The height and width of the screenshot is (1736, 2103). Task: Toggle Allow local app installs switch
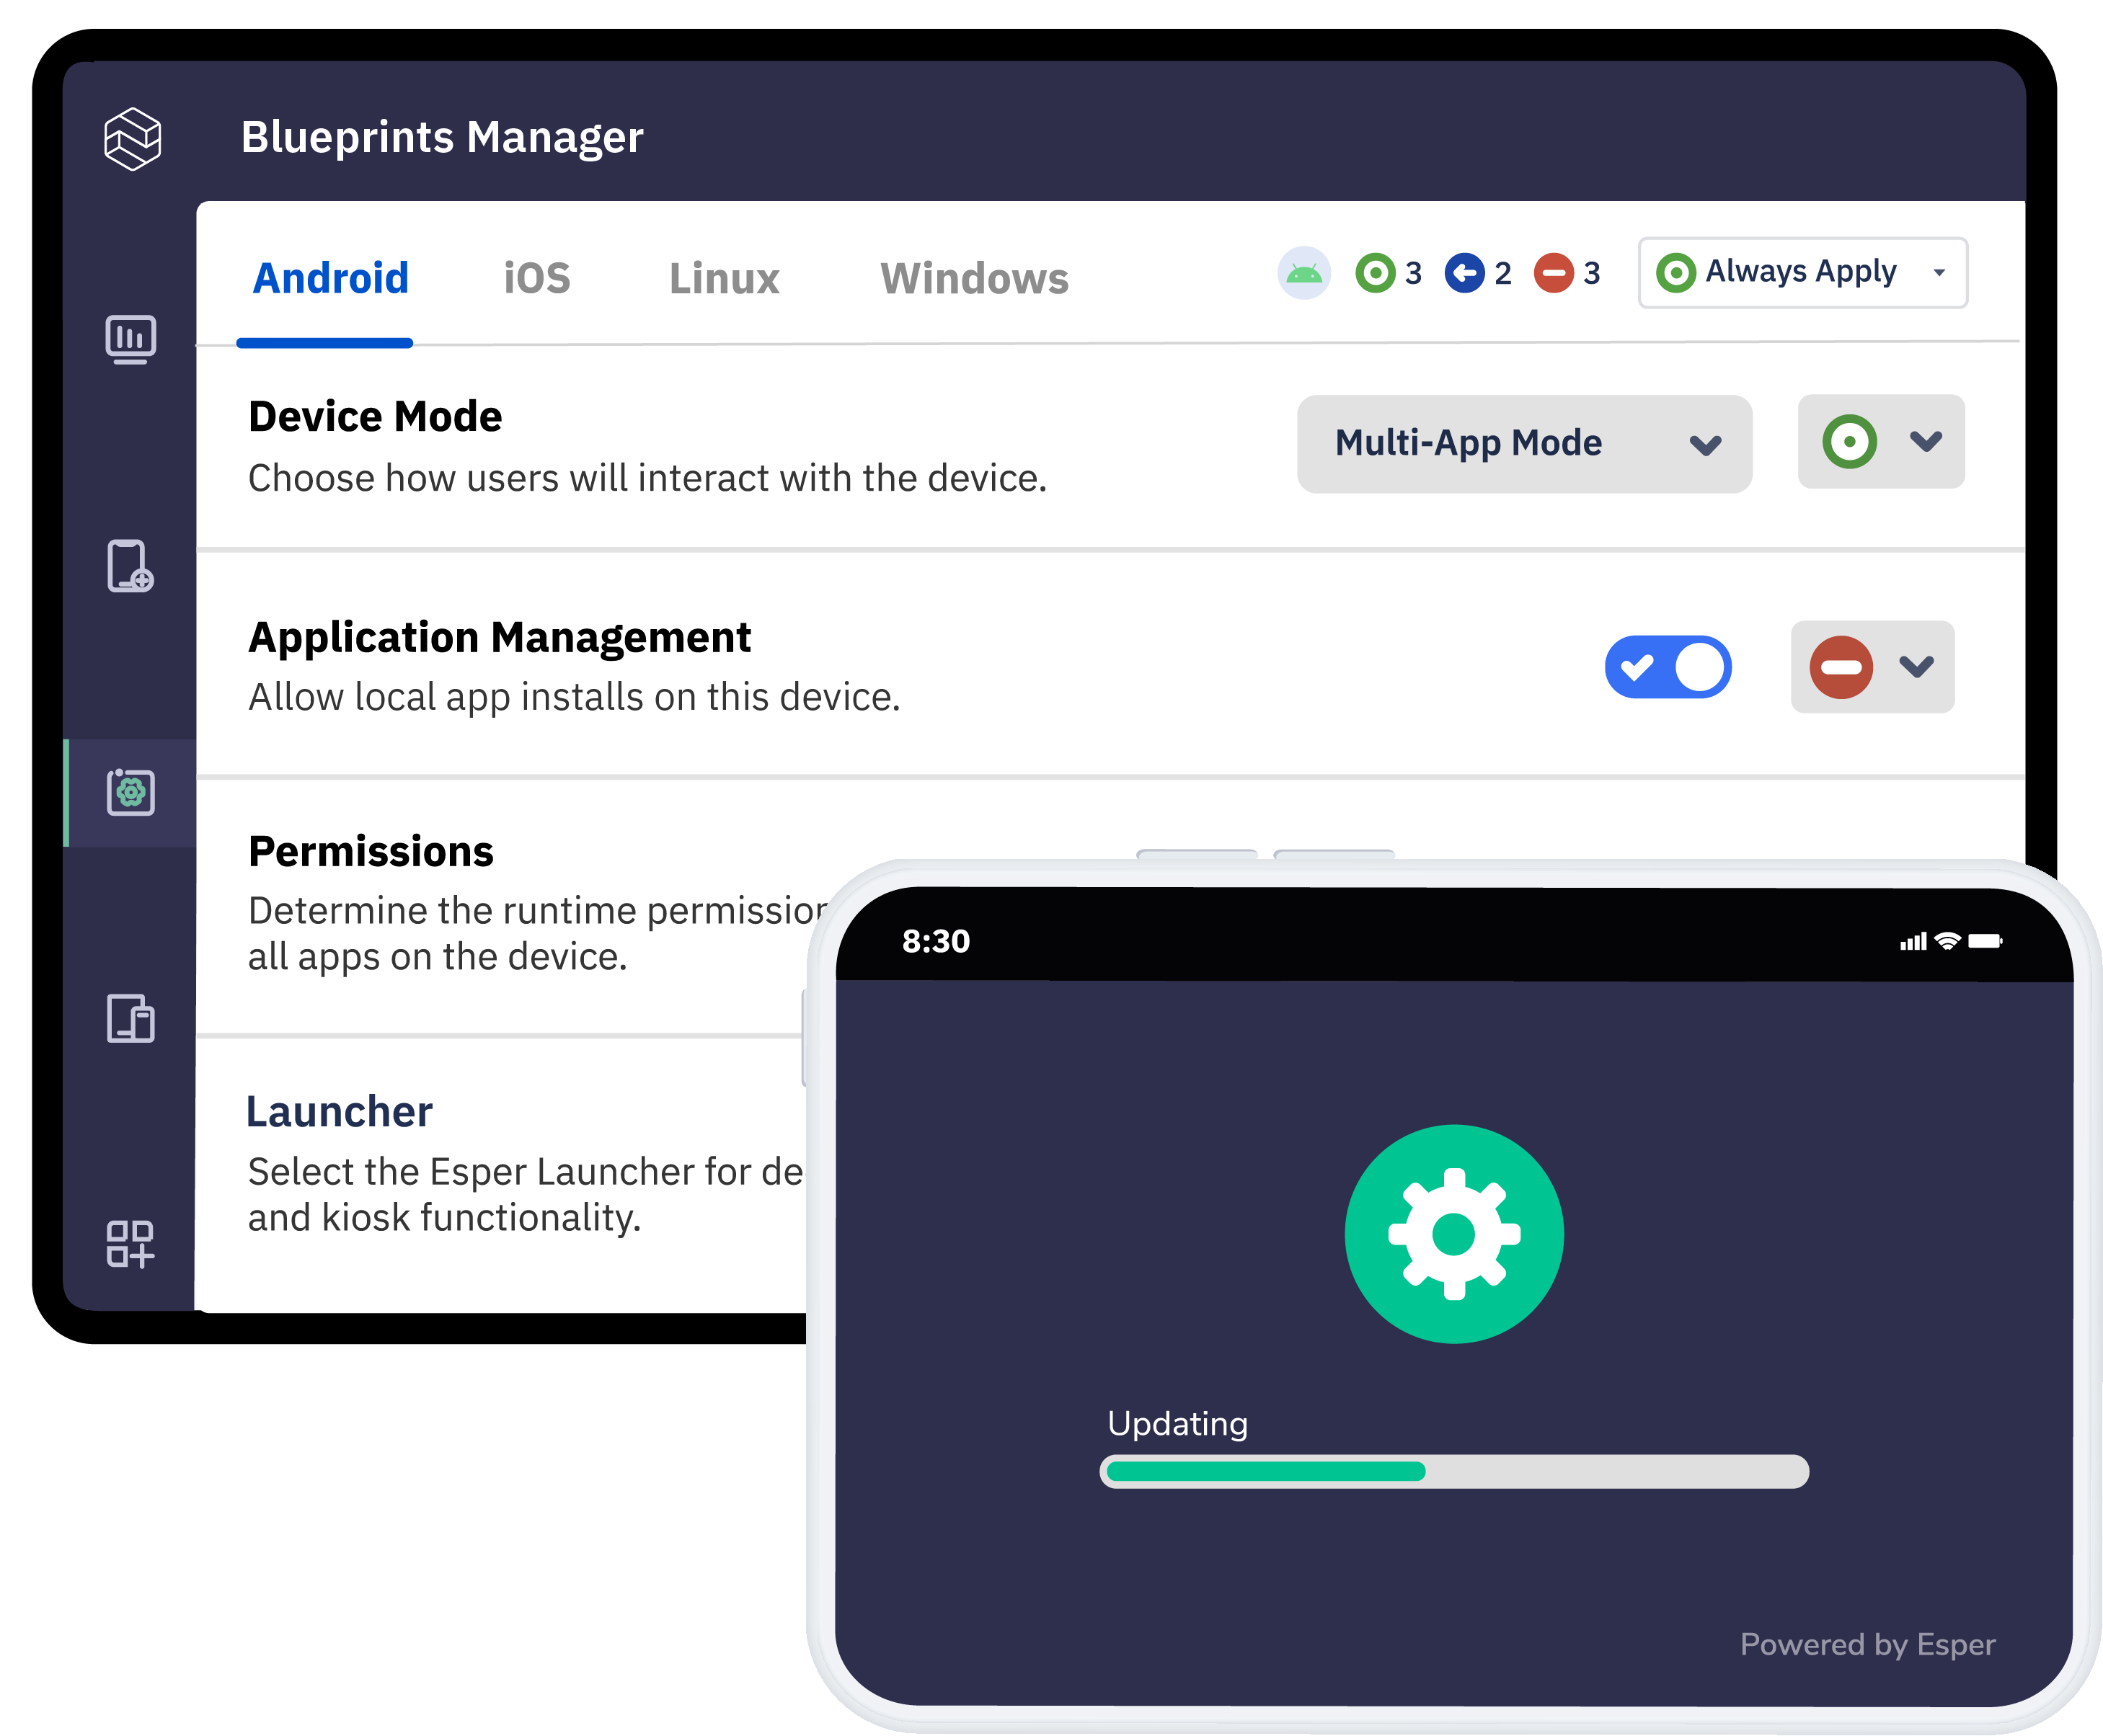coord(1668,667)
